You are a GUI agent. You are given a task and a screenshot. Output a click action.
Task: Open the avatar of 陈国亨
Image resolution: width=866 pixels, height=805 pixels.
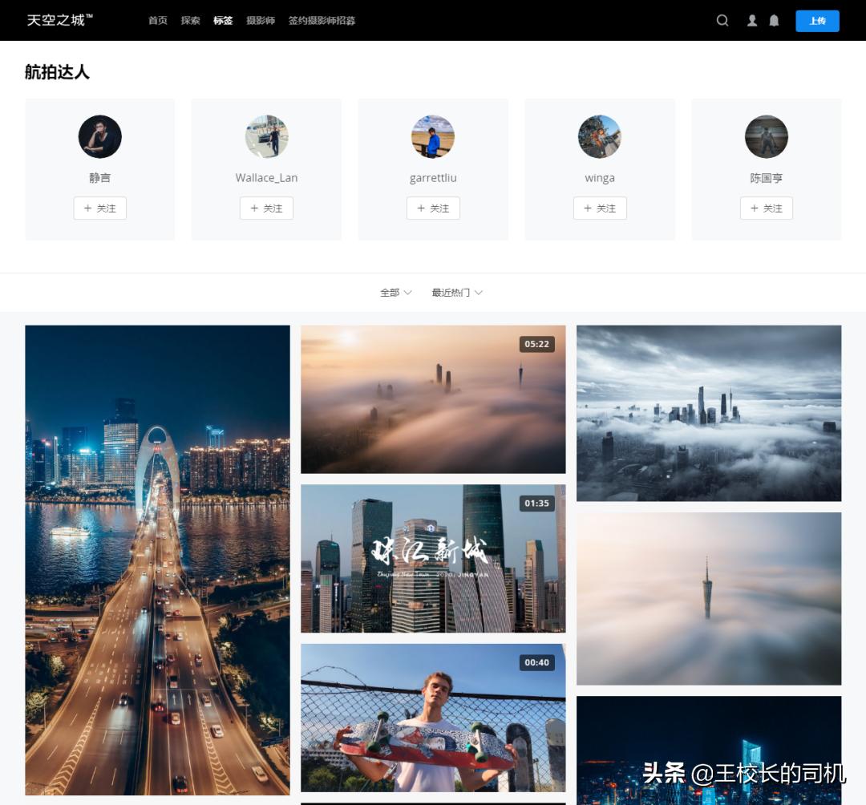(766, 136)
